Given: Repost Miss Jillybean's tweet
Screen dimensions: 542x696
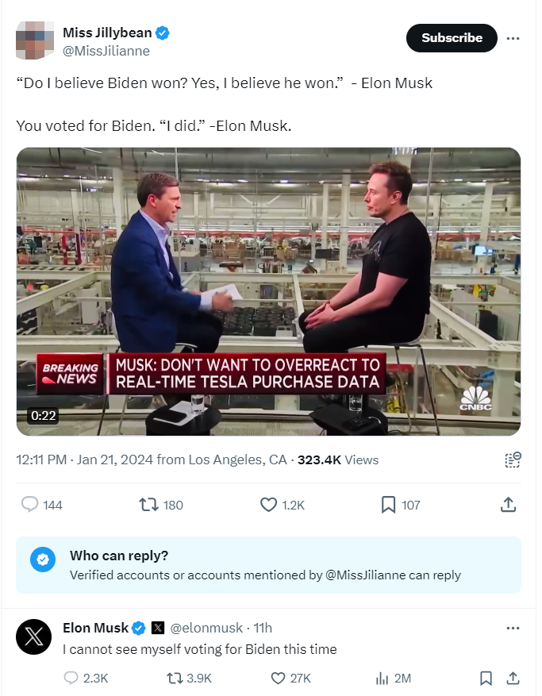Looking at the screenshot, I should (148, 505).
